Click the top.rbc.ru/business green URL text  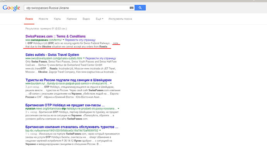62,130
